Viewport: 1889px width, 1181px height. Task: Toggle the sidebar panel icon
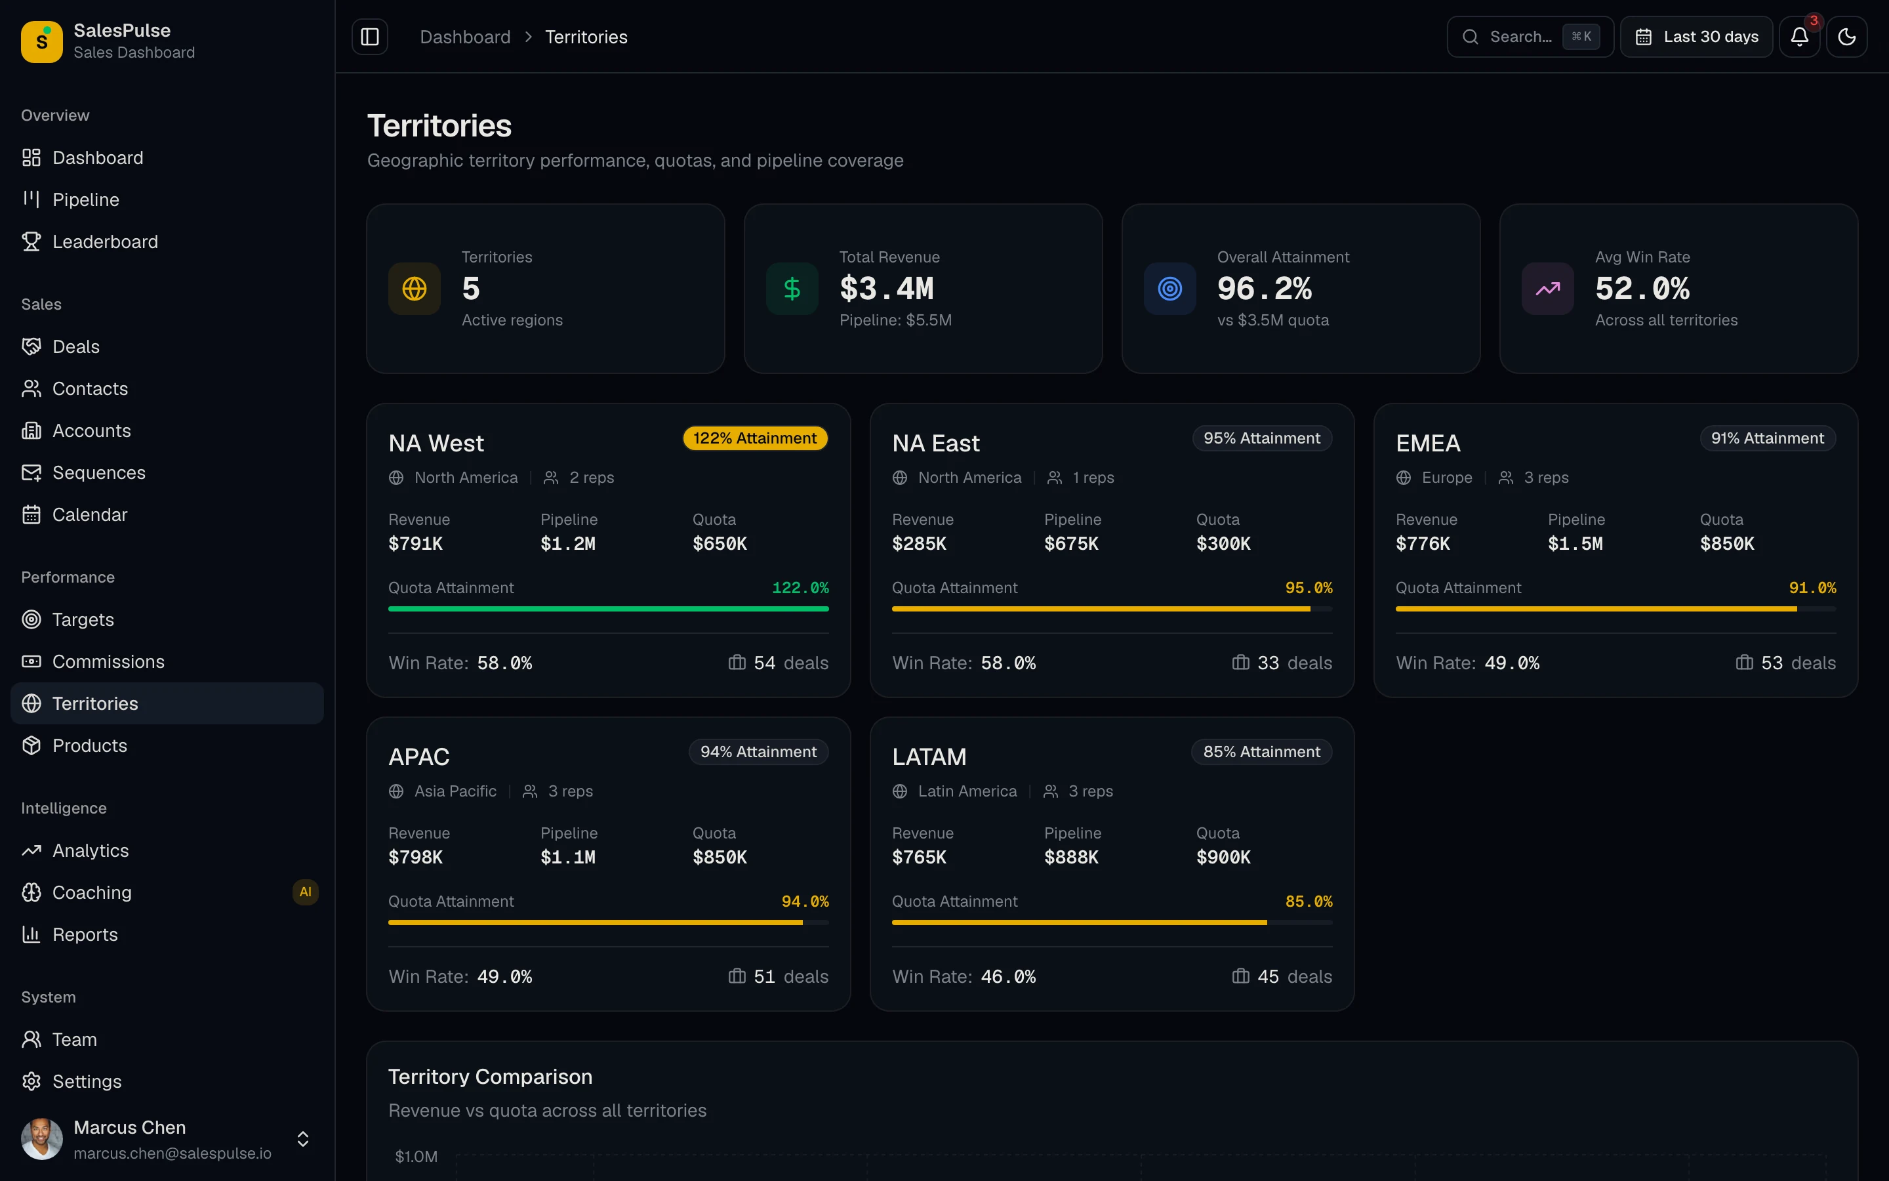click(370, 37)
